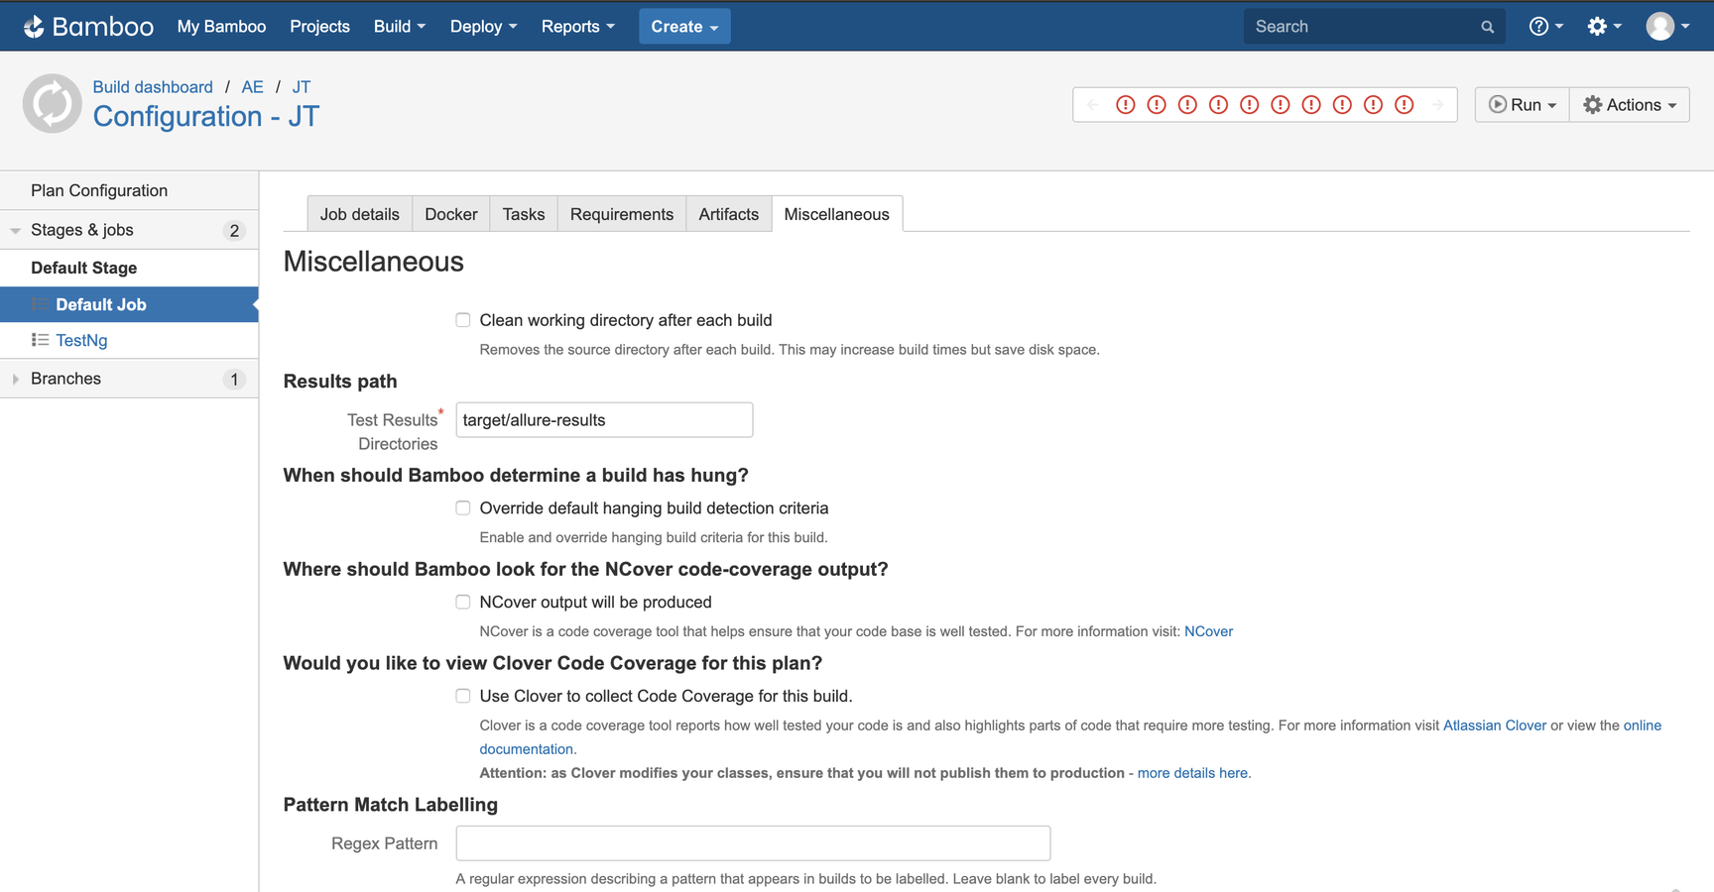This screenshot has height=892, width=1714.
Task: Click the search magnifier icon
Action: (x=1487, y=27)
